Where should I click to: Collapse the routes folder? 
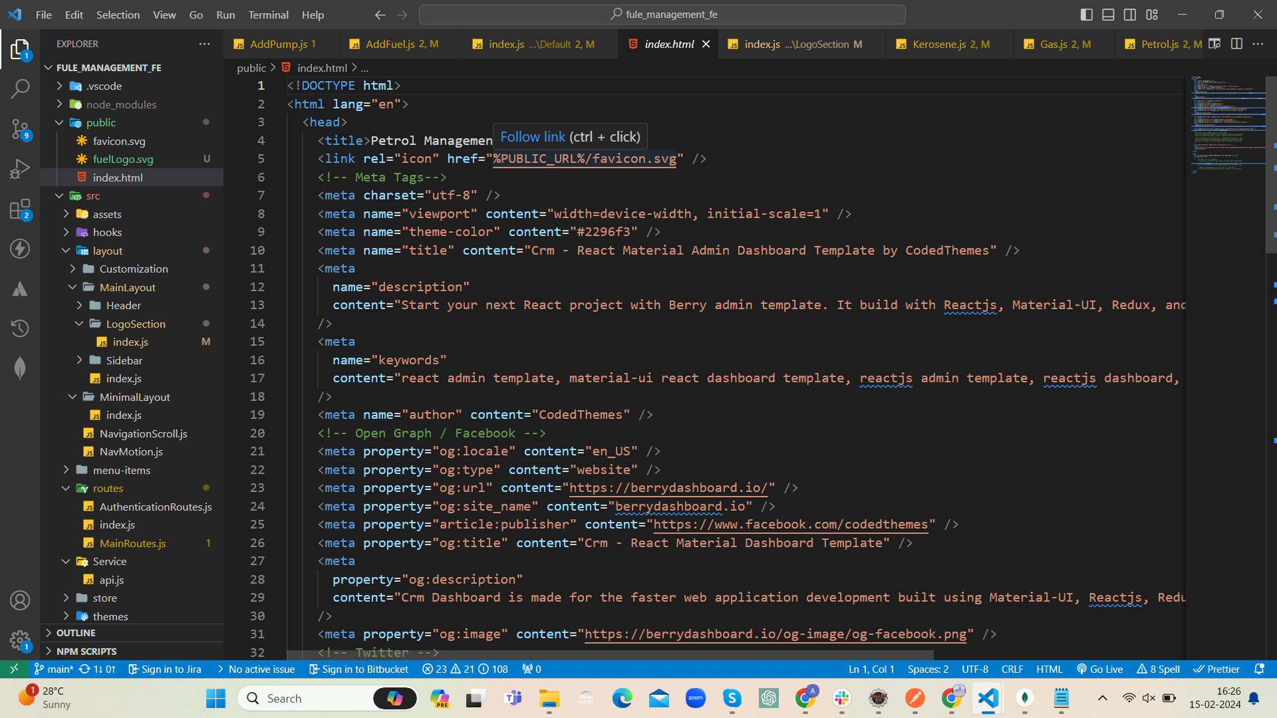pyautogui.click(x=108, y=488)
